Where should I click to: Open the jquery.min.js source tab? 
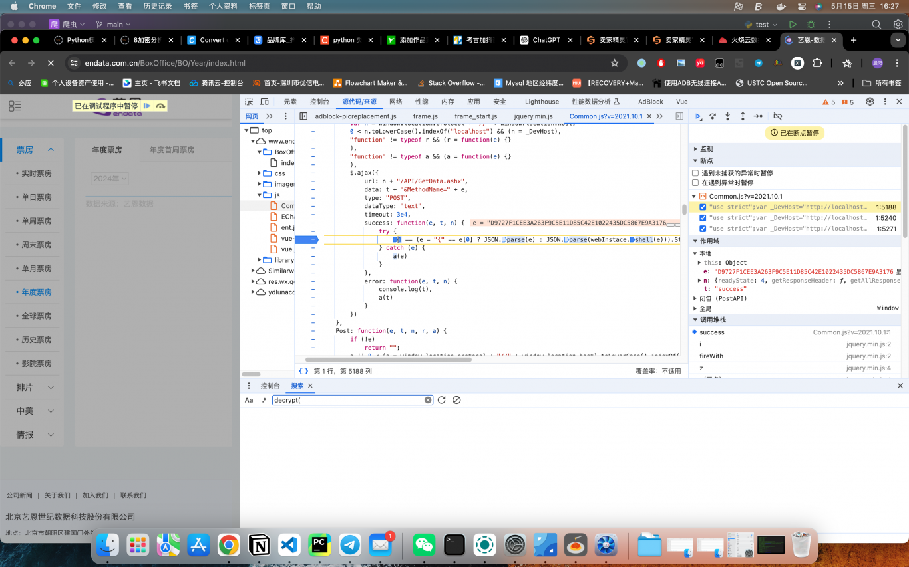click(533, 116)
